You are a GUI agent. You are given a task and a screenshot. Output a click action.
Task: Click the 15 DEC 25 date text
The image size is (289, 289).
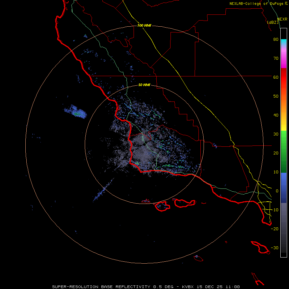210,287
